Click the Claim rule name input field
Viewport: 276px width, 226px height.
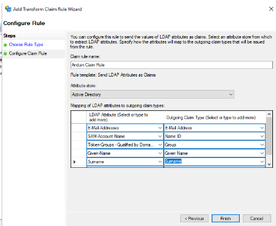pos(172,65)
